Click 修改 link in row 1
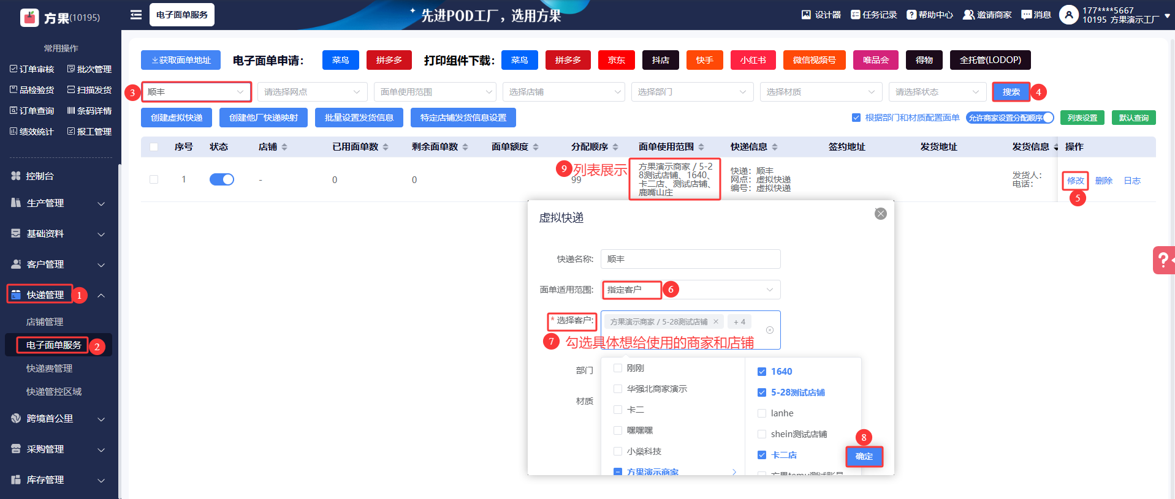This screenshot has height=499, width=1175. click(1075, 181)
